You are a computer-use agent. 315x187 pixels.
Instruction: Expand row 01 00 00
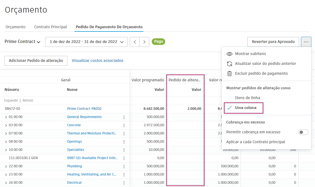coord(6,117)
